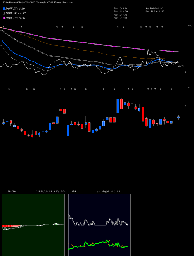Click the axis label 6 beside the EMA chart
194x256 pixels.
[x=185, y=72]
